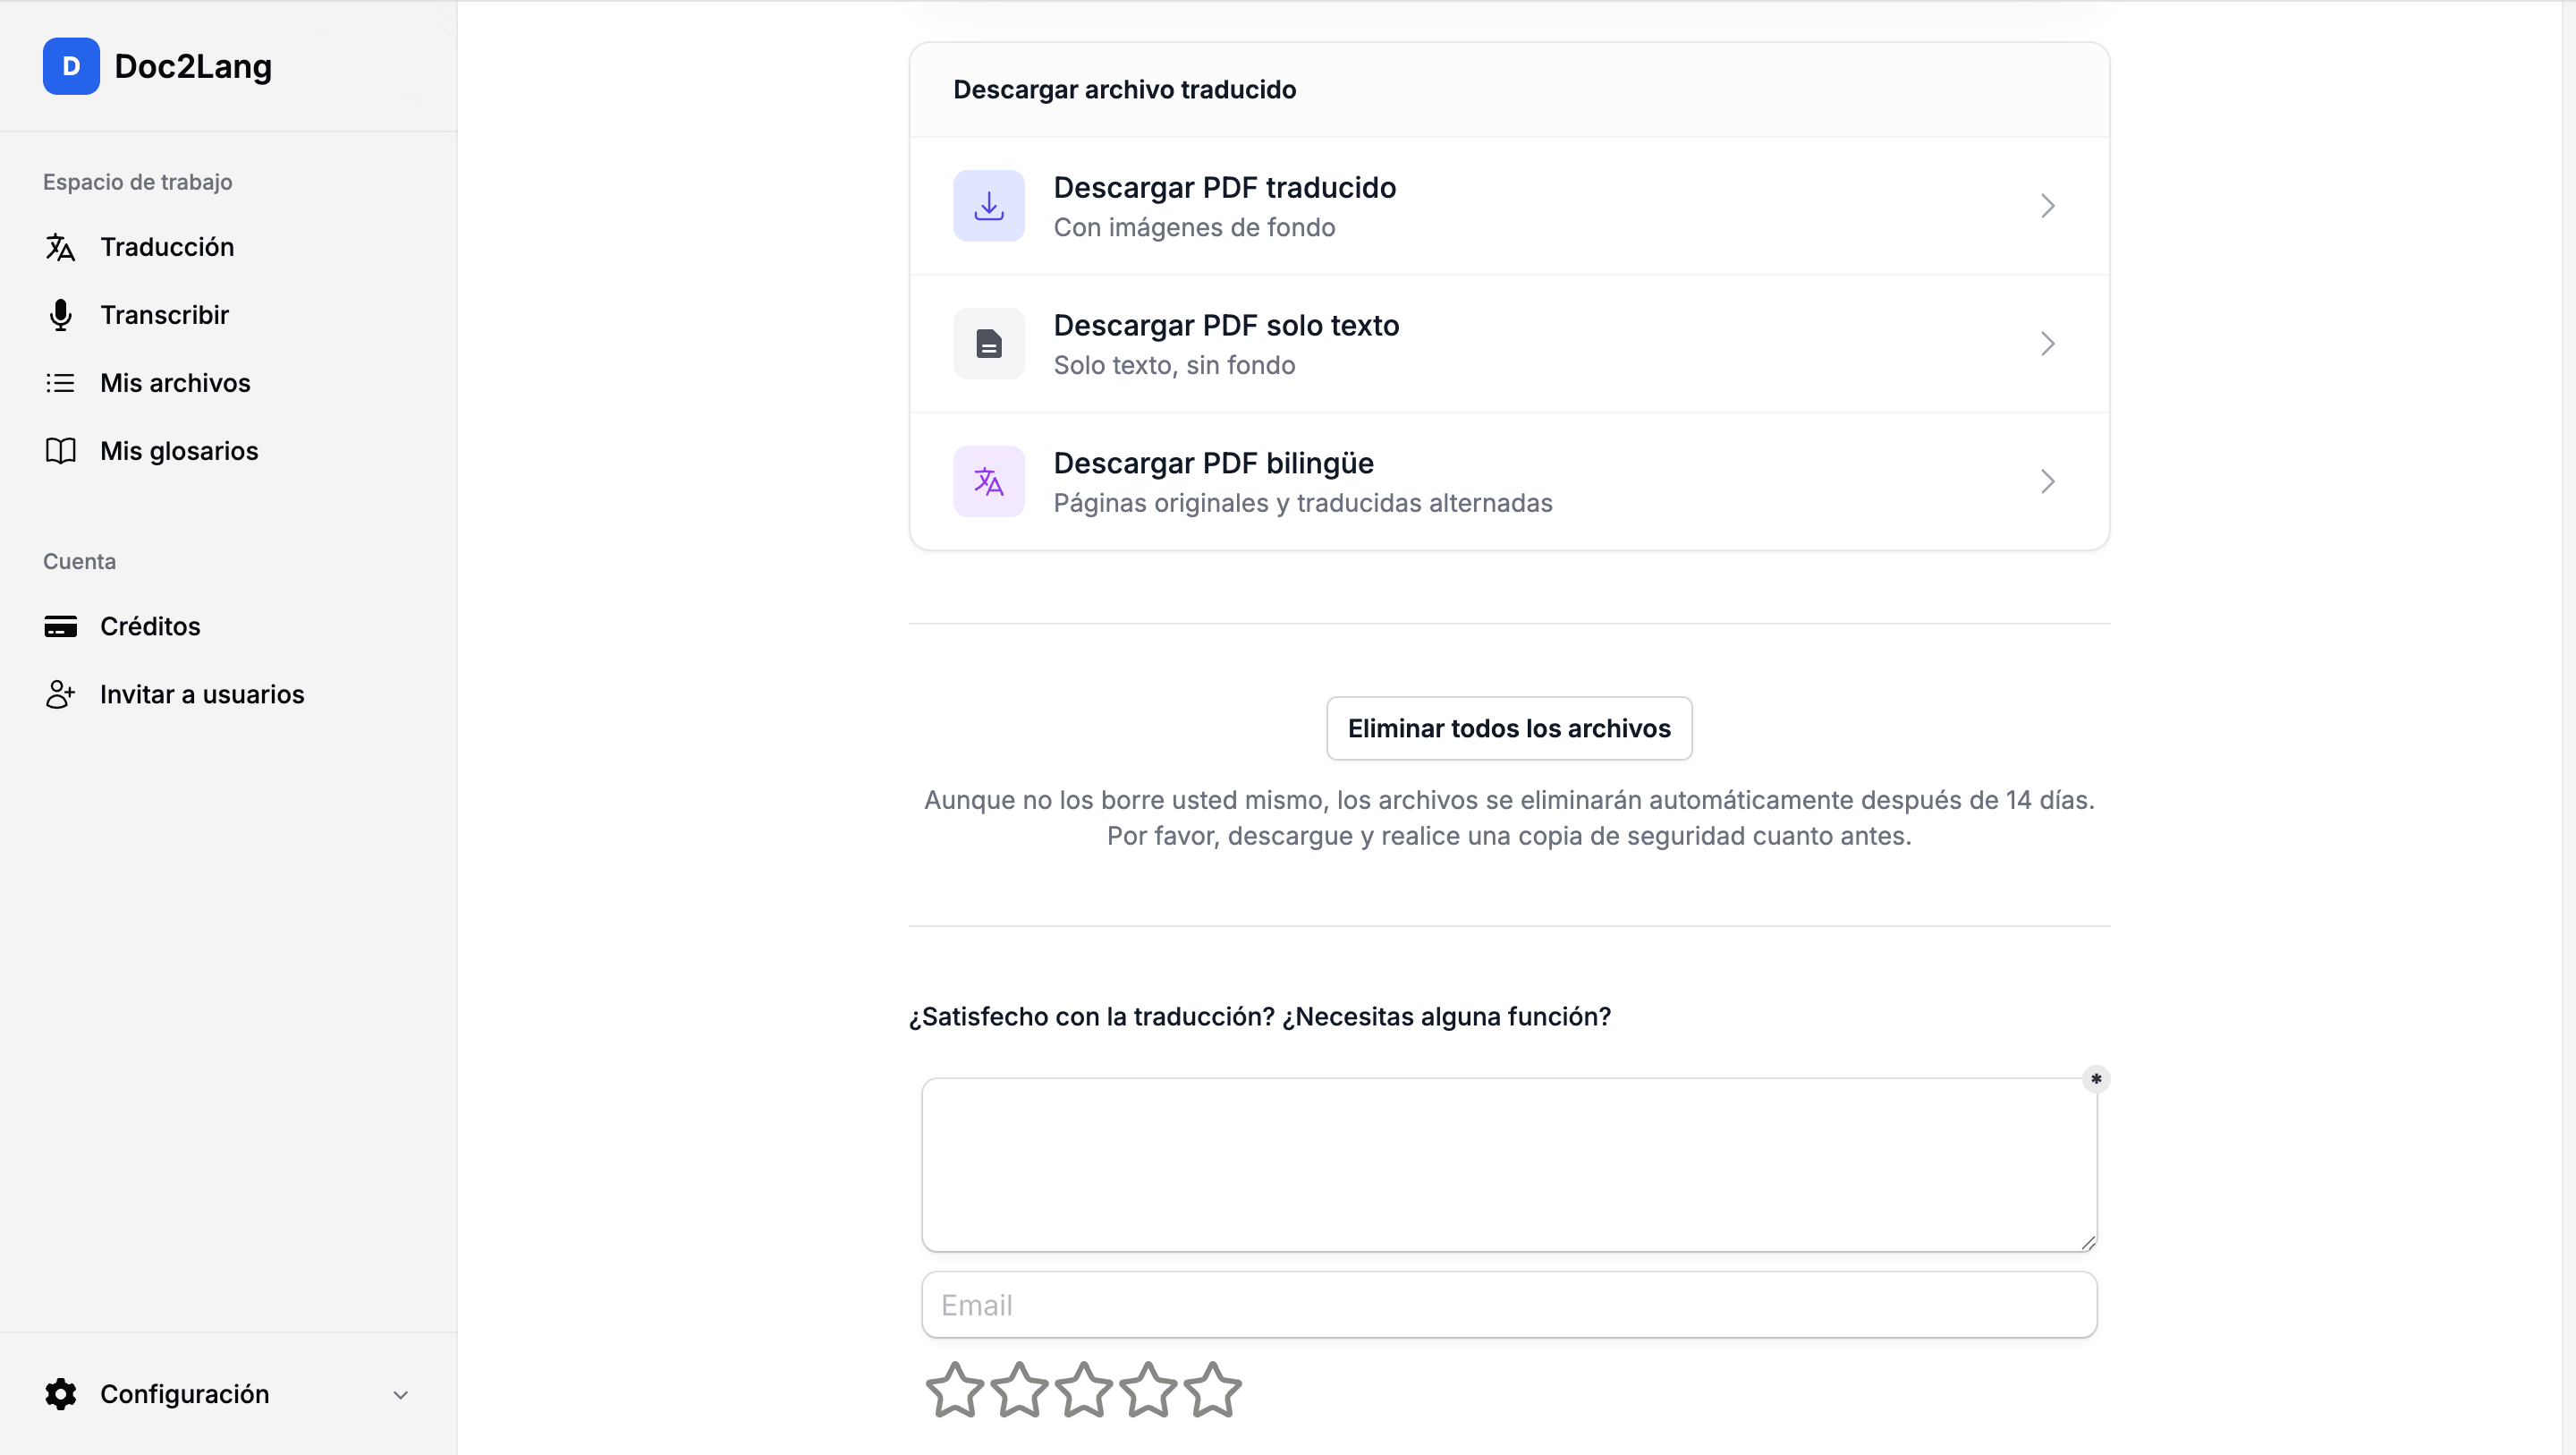
Task: Rate five stars with the last star
Action: [x=1213, y=1390]
